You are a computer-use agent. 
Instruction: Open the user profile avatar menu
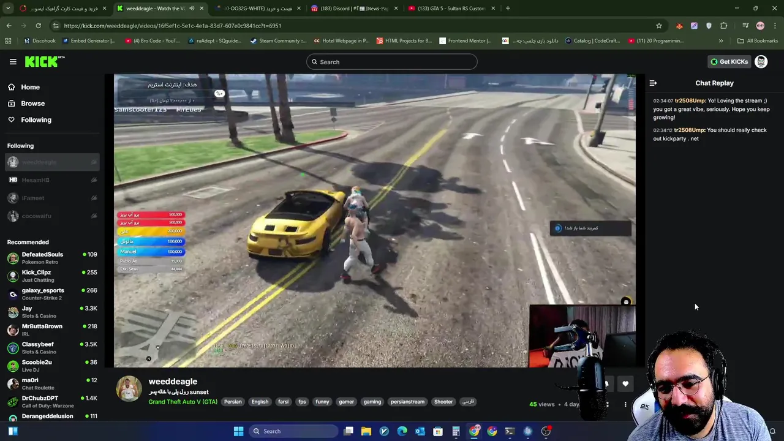(761, 62)
